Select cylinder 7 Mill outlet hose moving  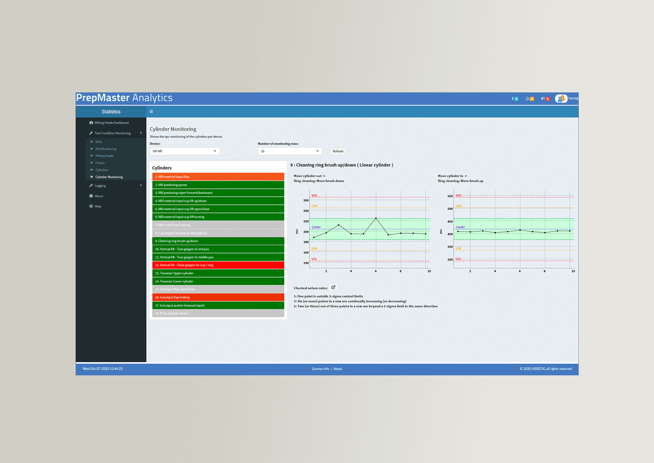(218, 225)
